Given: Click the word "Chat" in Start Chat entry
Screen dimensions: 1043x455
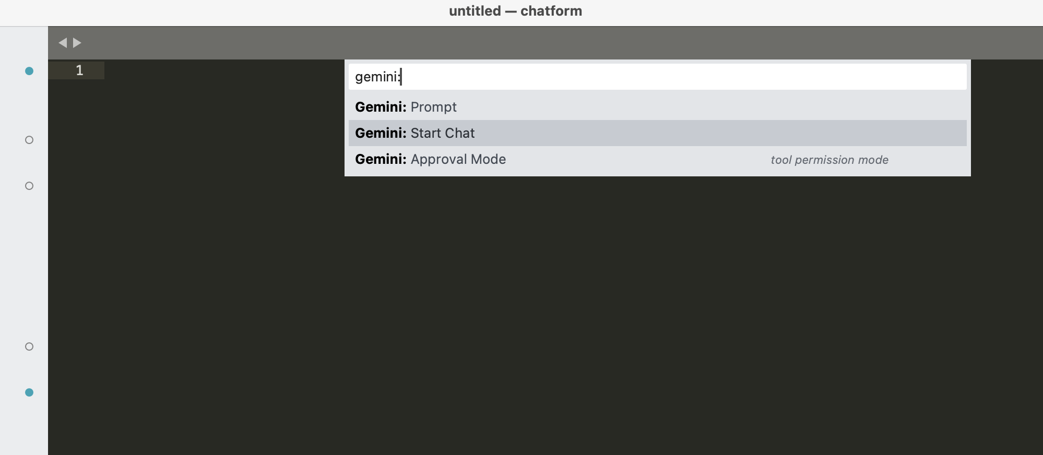Looking at the screenshot, I should [460, 133].
